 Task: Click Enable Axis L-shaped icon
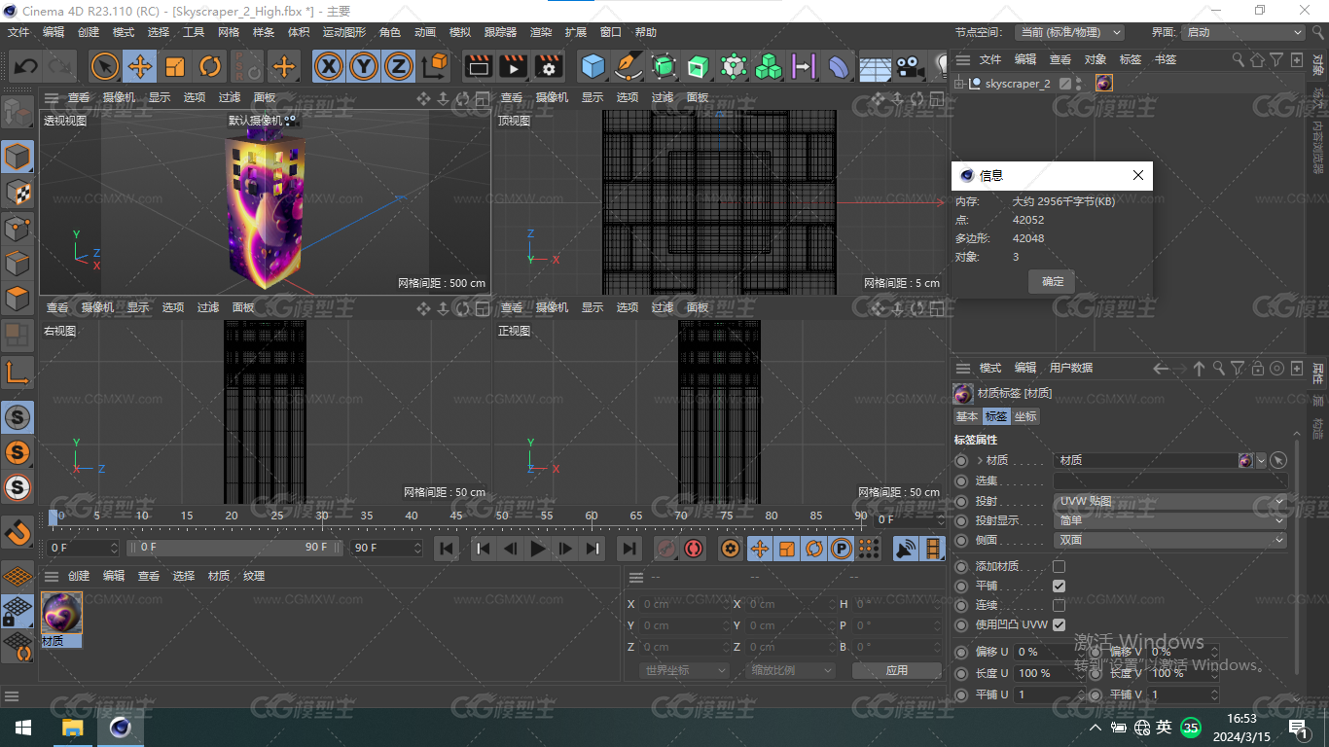tap(18, 372)
